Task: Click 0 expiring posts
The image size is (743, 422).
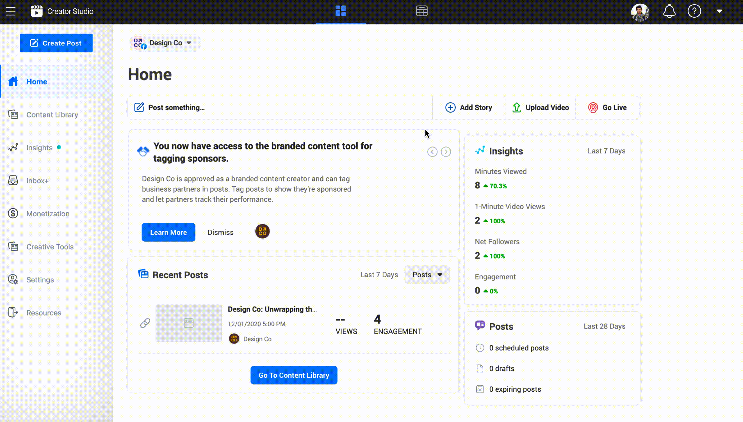Action: click(x=515, y=389)
